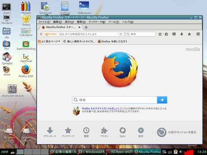Open the 楽しい無料ネットライフ bookmark
207x155 pixels.
(x=79, y=41)
